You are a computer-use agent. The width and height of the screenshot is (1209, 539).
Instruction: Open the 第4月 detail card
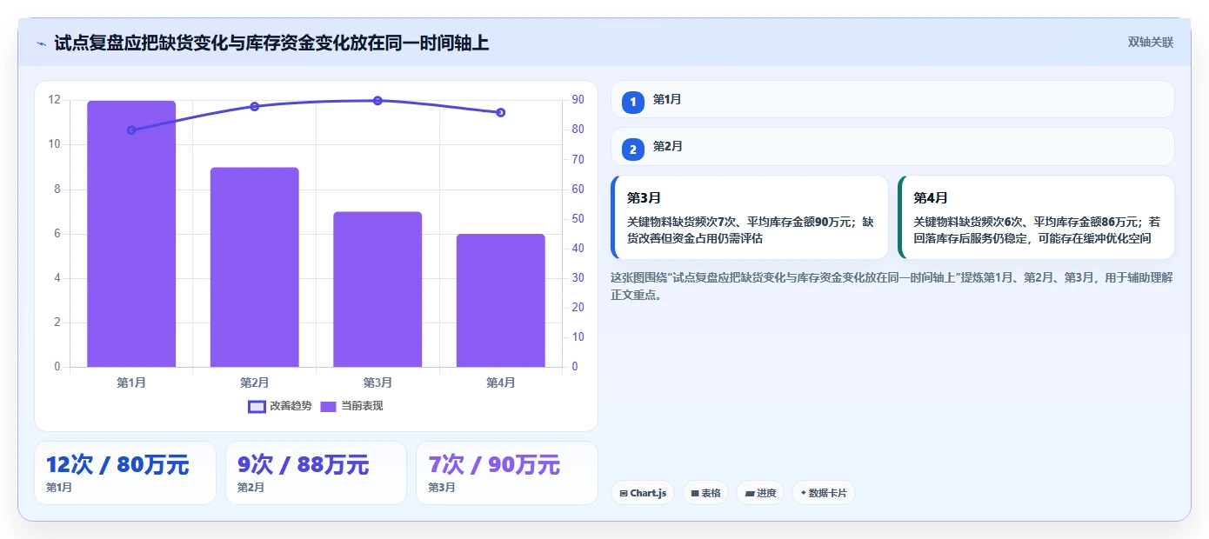(x=1036, y=217)
